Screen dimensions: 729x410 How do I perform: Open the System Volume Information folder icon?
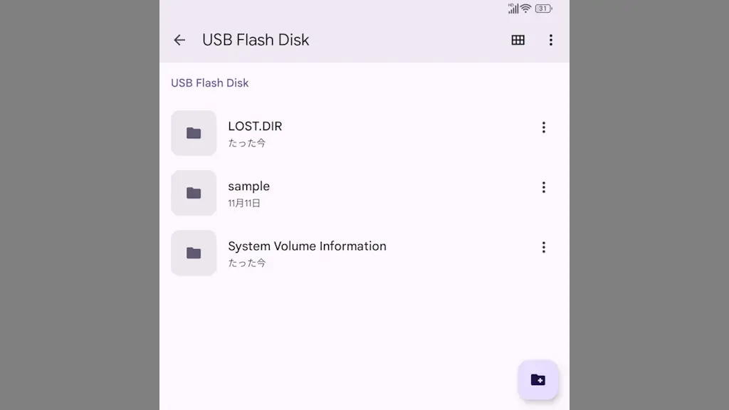click(x=194, y=253)
